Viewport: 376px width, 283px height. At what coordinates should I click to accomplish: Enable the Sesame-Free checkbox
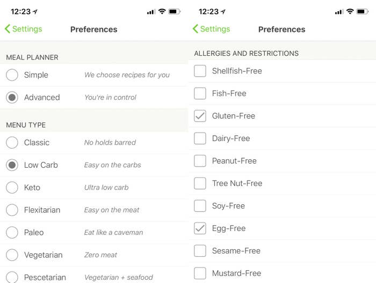pyautogui.click(x=200, y=251)
